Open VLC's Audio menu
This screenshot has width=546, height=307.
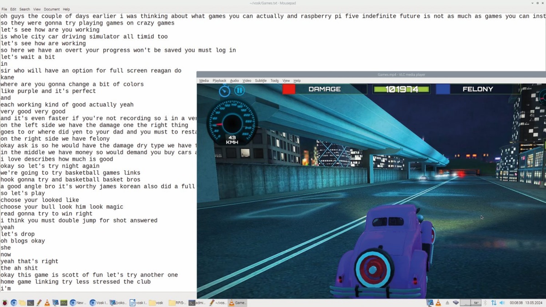pos(234,80)
